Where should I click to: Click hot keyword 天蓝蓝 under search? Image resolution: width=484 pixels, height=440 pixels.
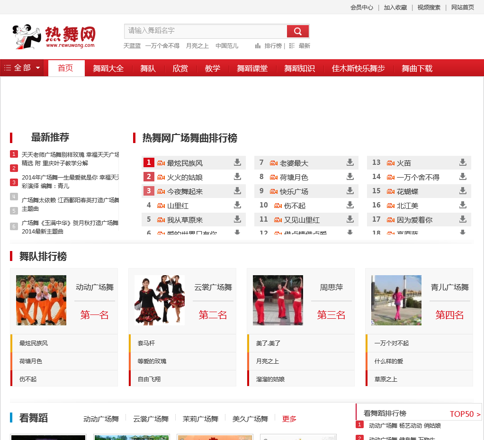(132, 46)
